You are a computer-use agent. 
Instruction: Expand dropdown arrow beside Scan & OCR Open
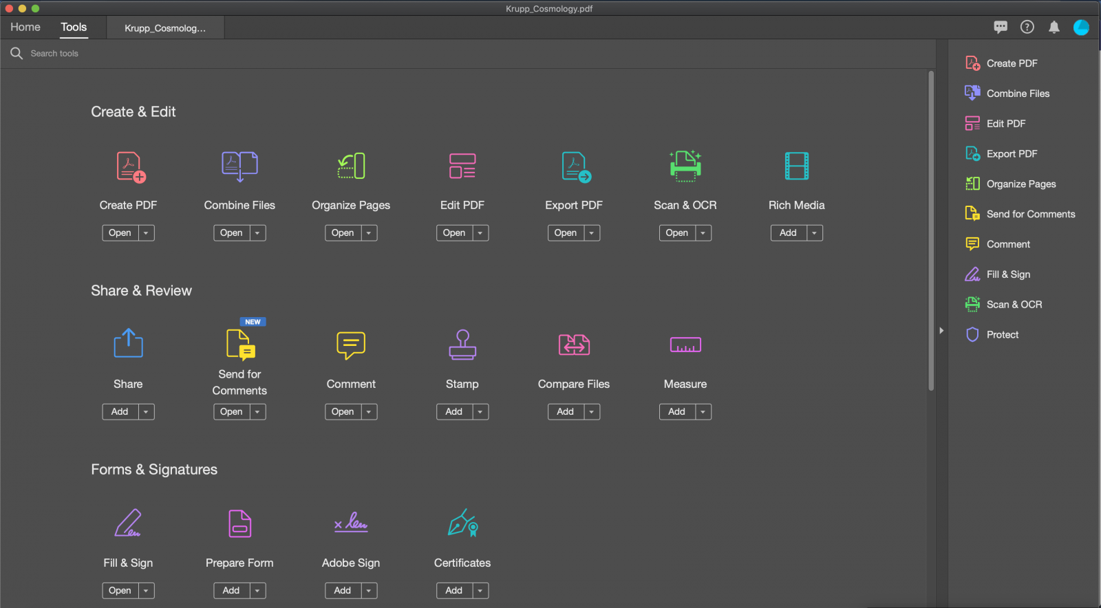(x=703, y=233)
